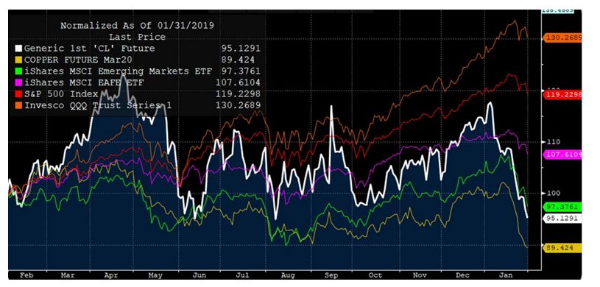600x287 pixels.
Task: Click the Nov month label on x-axis
Action: point(420,274)
